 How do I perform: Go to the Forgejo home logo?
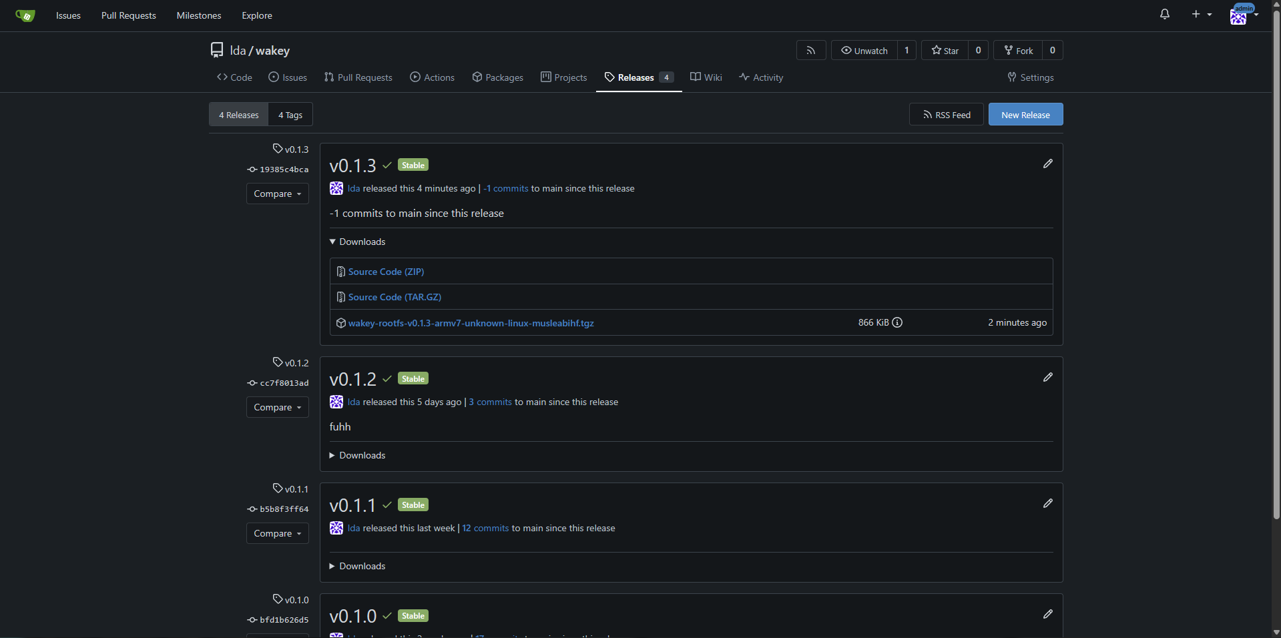pos(25,15)
